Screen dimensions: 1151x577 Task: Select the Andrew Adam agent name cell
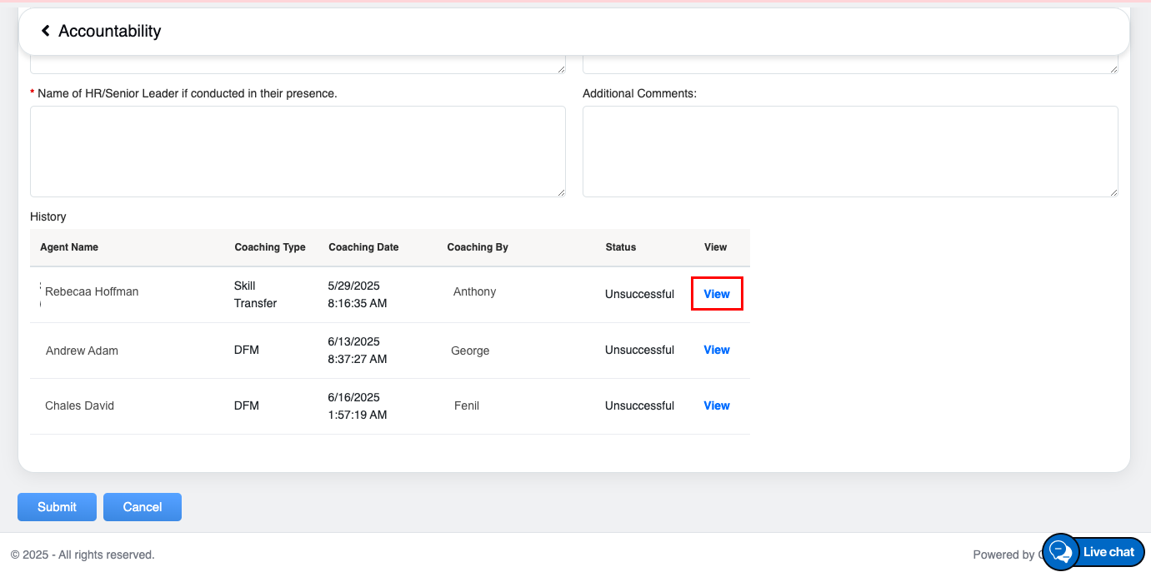(x=82, y=351)
